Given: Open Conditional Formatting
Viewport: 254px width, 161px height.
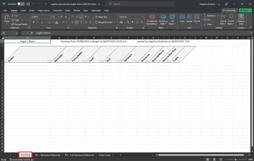Looking at the screenshot, I should coord(152,20).
